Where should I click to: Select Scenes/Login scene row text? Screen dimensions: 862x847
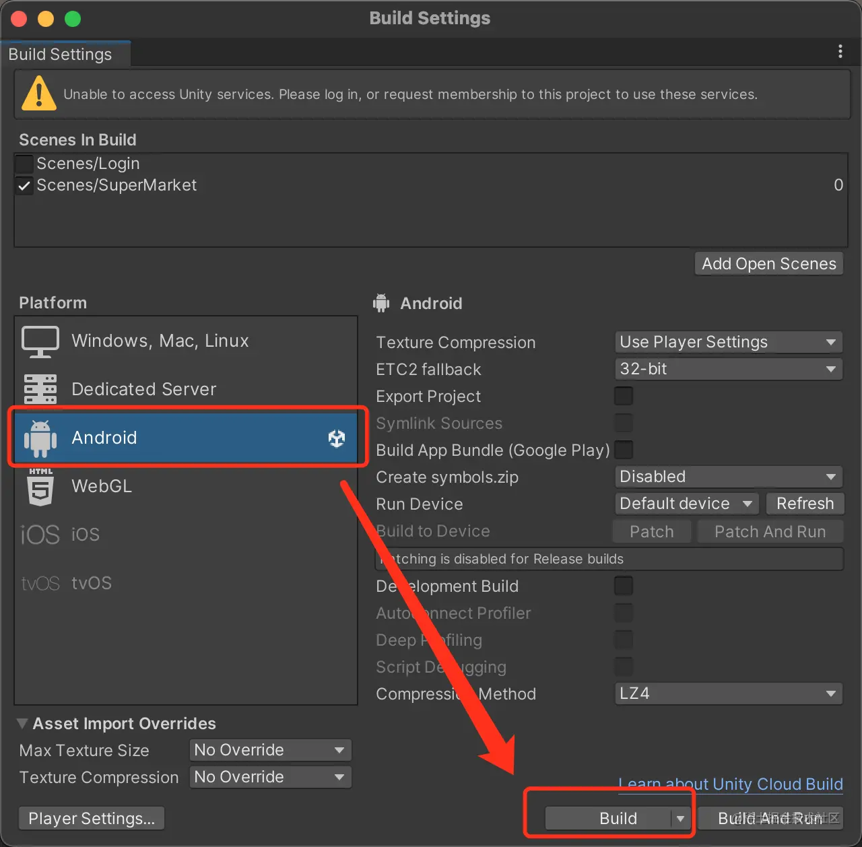88,164
